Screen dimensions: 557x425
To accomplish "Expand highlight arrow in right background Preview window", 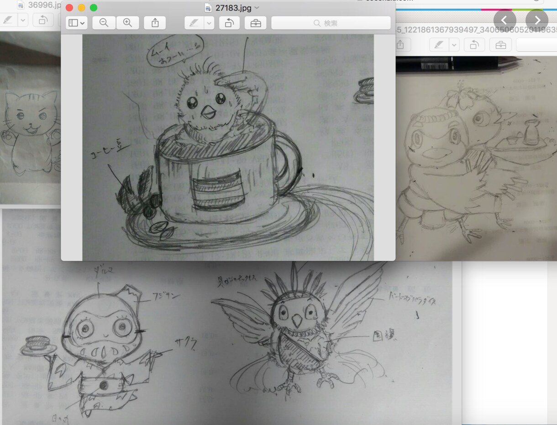I will pyautogui.click(x=454, y=45).
